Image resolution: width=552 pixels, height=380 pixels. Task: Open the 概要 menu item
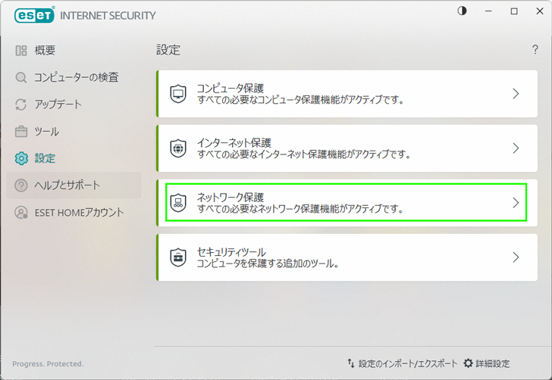click(x=45, y=50)
